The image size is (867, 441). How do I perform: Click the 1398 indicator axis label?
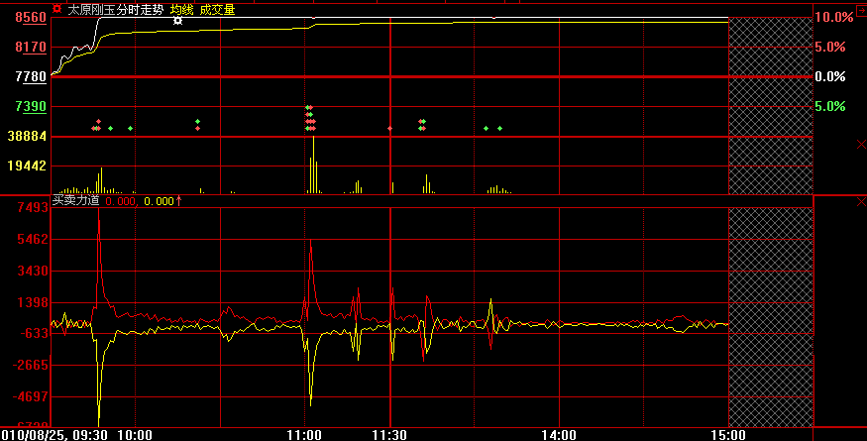coord(33,302)
